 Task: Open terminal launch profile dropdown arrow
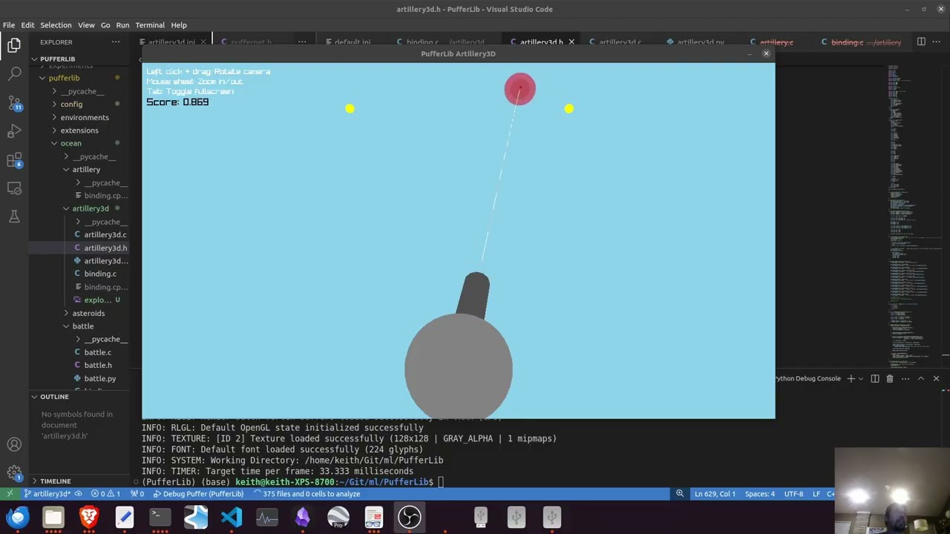click(x=861, y=378)
